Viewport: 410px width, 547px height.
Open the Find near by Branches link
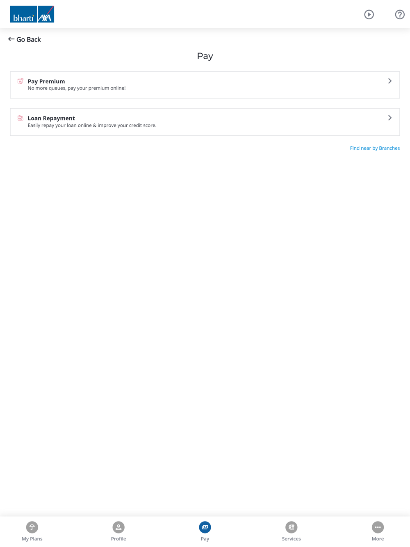(375, 148)
